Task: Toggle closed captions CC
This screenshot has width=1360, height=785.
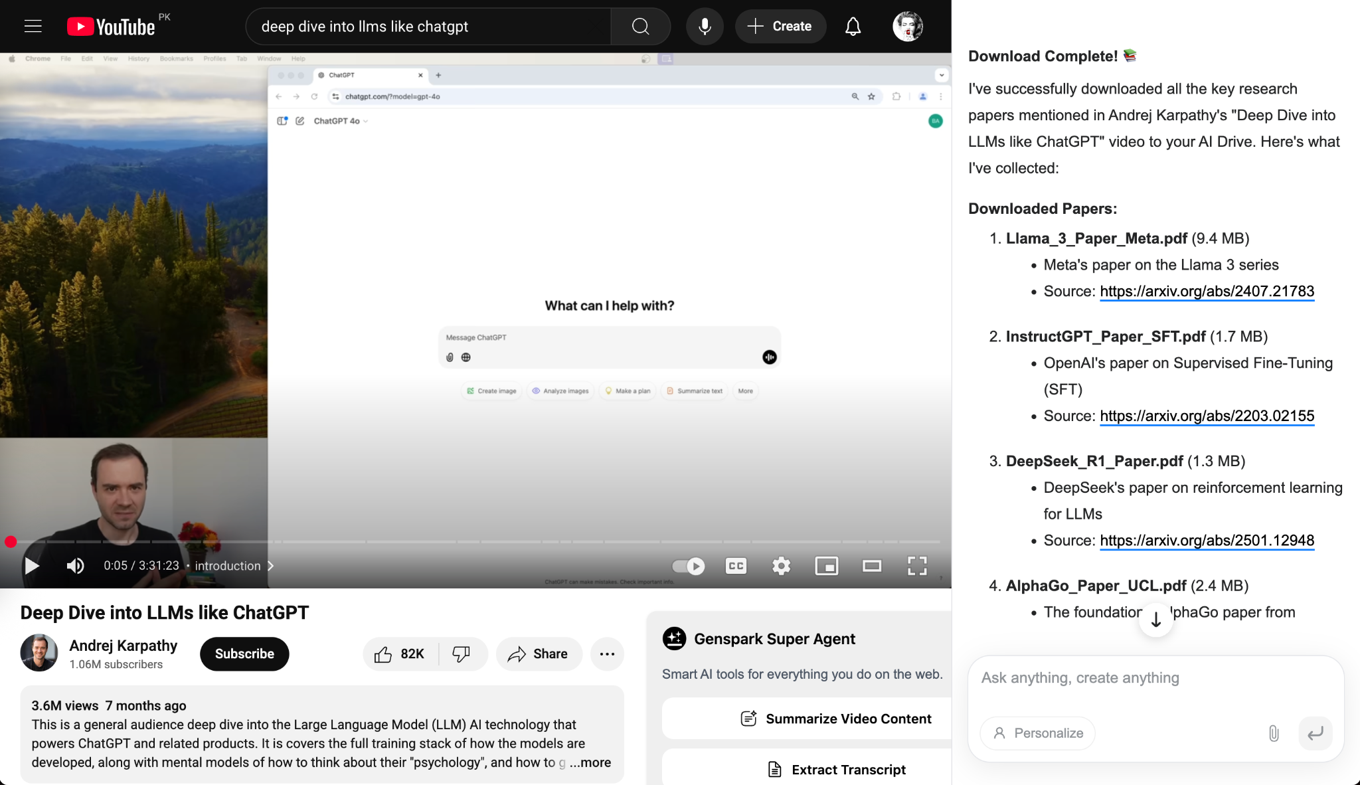Action: click(x=736, y=566)
